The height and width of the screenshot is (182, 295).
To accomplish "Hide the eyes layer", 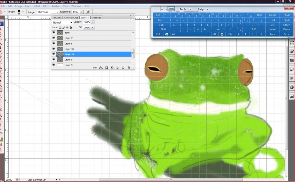I will coord(54,33).
